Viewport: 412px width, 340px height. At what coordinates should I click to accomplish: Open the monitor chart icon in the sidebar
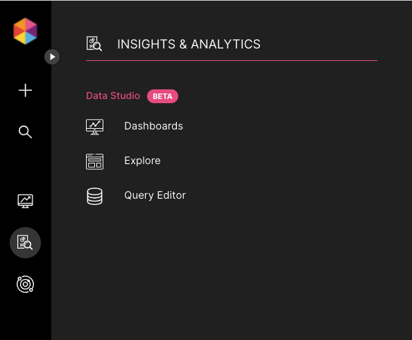[x=25, y=201]
